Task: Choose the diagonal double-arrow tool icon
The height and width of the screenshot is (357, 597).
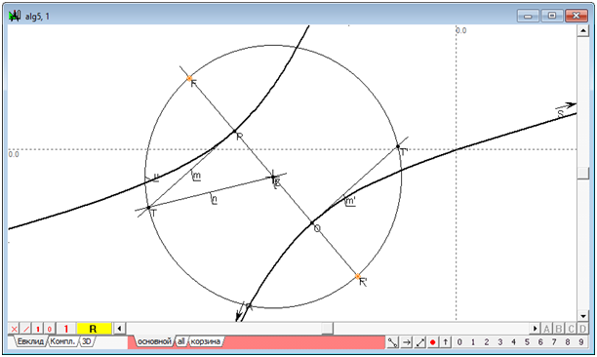Action: click(x=419, y=342)
